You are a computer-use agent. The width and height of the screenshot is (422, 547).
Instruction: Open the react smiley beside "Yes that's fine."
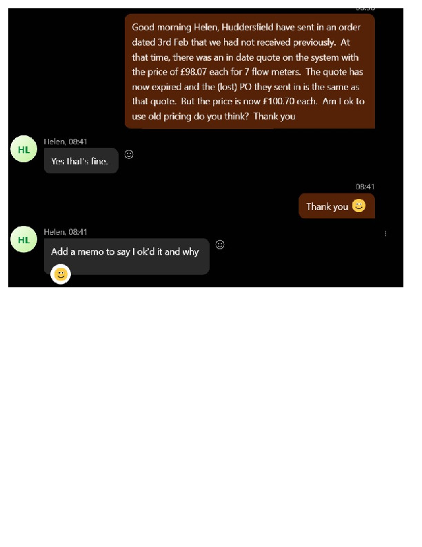tap(129, 154)
